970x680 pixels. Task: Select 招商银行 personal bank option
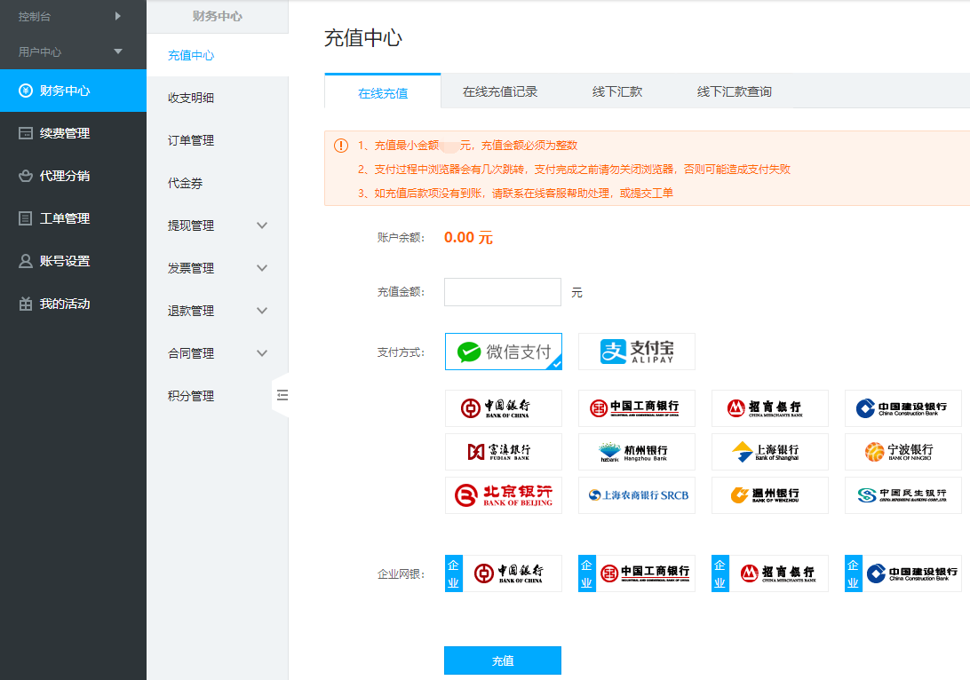point(769,408)
